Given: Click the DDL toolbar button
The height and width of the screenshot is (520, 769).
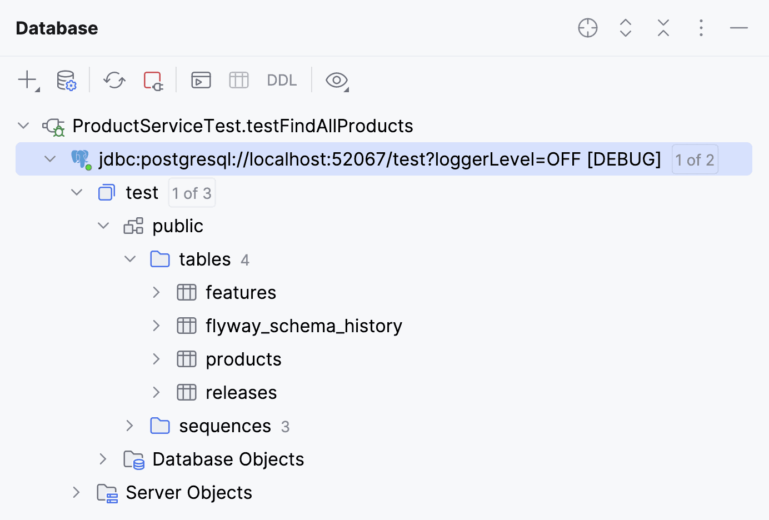Looking at the screenshot, I should click(282, 80).
